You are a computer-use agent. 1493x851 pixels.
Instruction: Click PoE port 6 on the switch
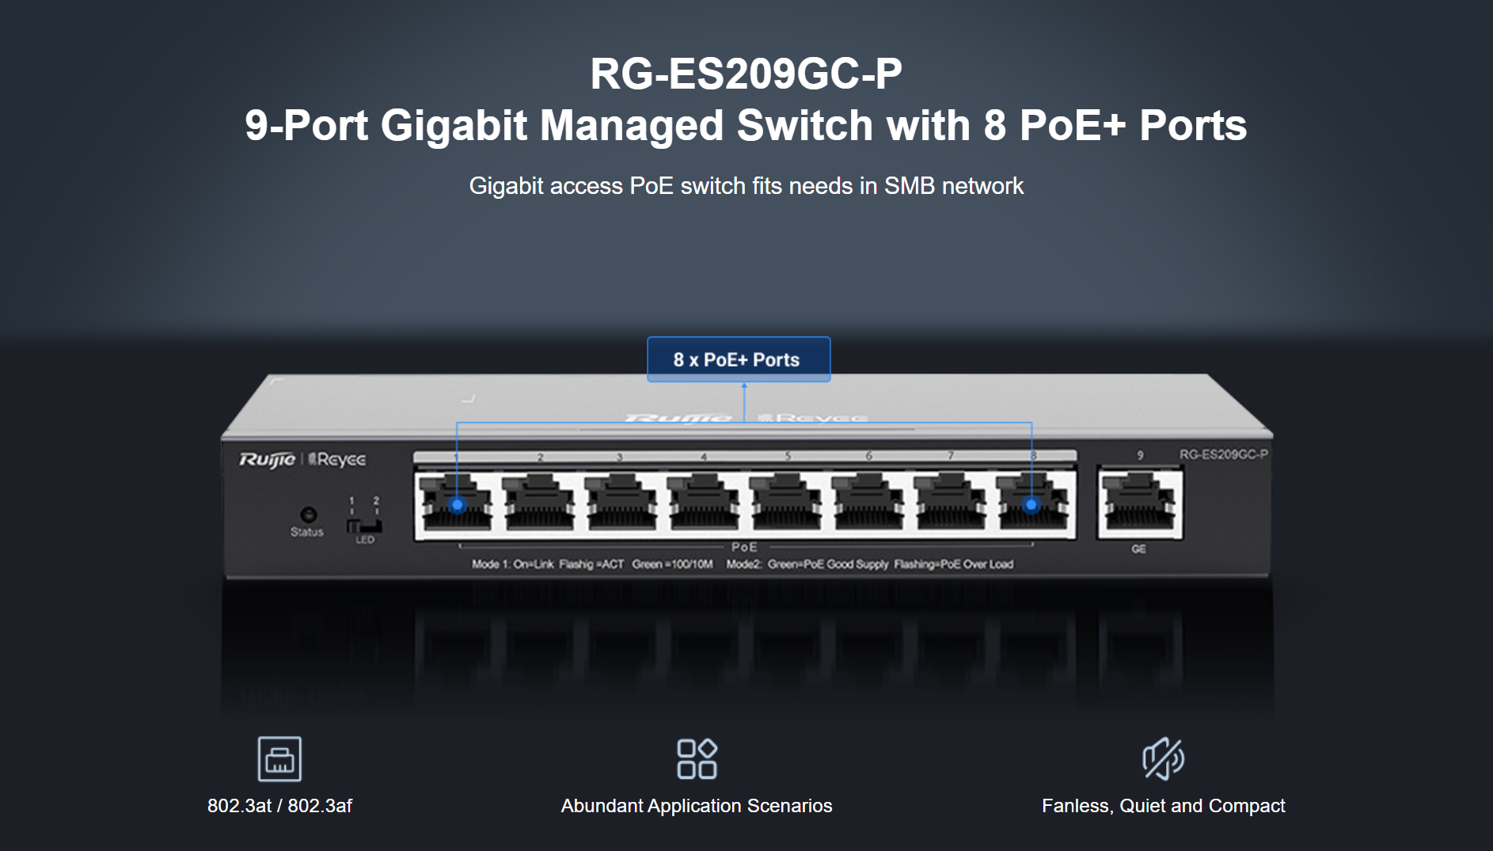click(x=868, y=502)
